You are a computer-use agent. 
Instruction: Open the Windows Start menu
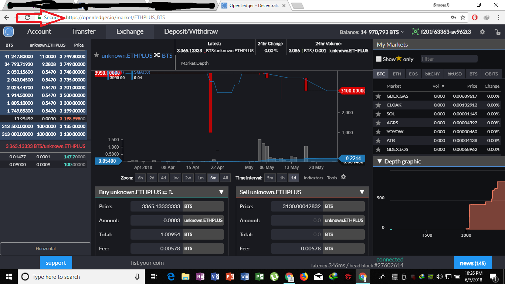(x=9, y=277)
